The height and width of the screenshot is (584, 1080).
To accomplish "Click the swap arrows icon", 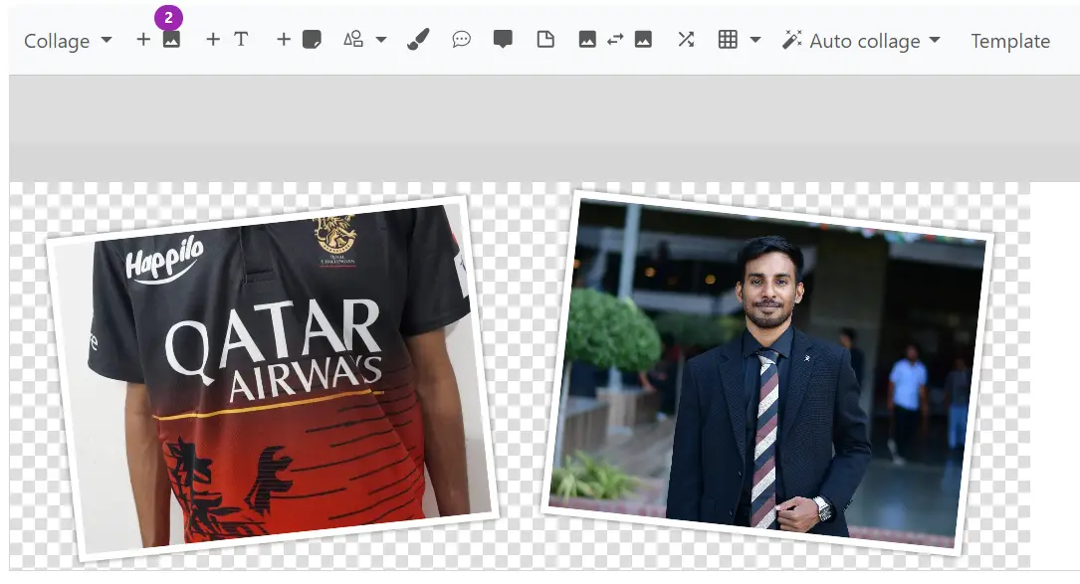I will tap(615, 39).
